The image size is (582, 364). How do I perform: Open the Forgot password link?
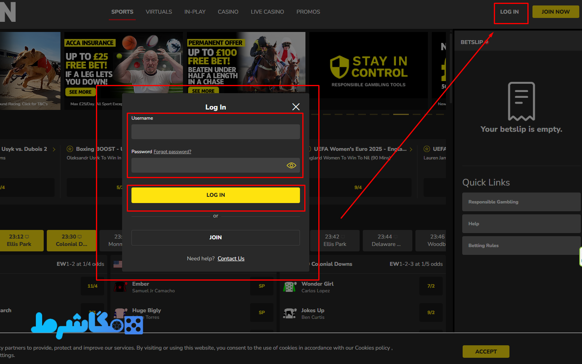(x=172, y=152)
